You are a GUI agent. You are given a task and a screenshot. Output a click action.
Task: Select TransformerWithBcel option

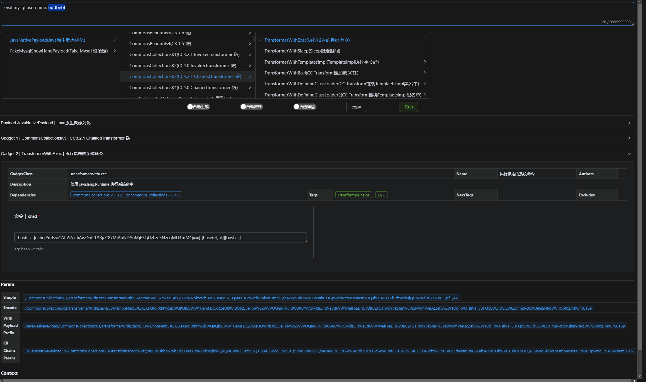343,73
